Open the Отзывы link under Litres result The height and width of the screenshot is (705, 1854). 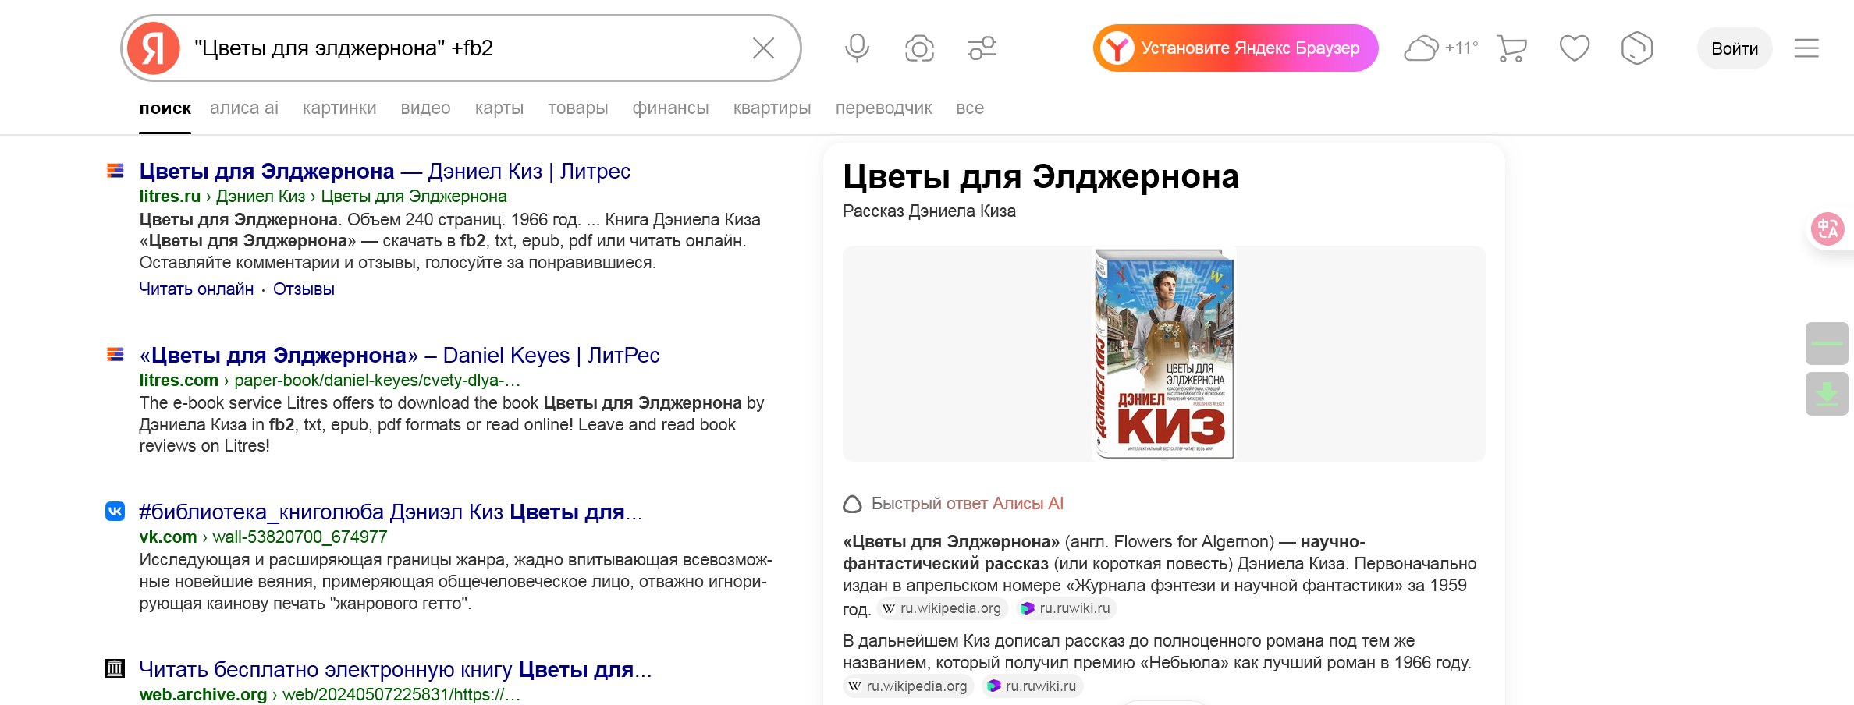pos(304,289)
